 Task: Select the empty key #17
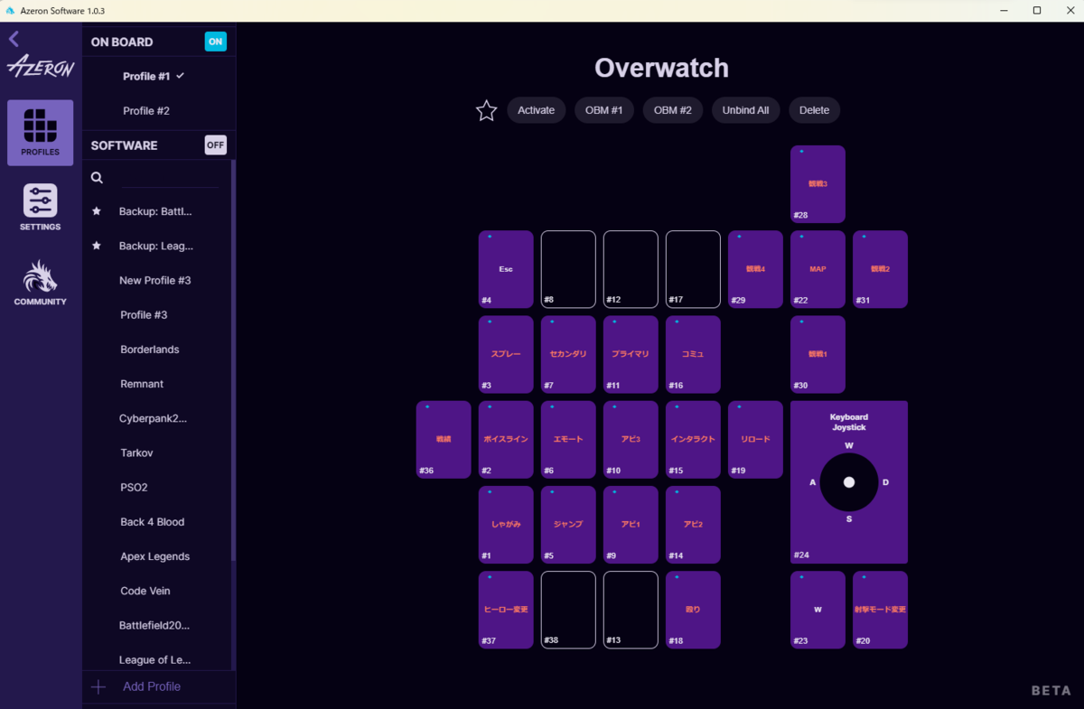(693, 269)
